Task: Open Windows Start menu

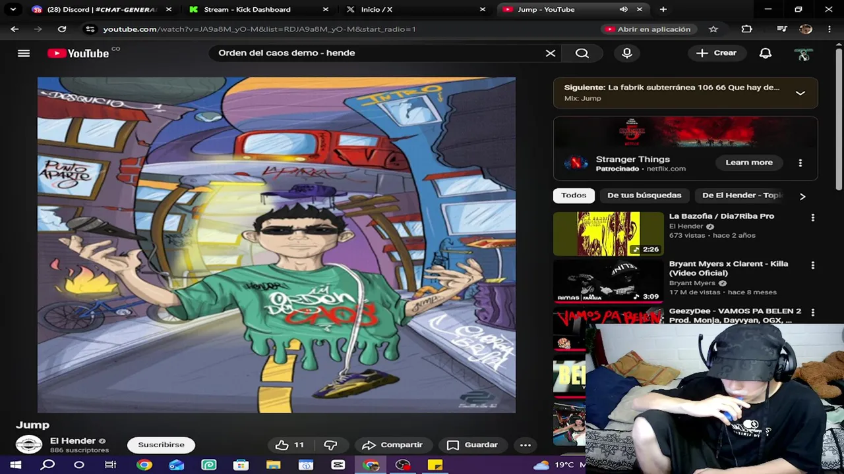Action: point(15,465)
